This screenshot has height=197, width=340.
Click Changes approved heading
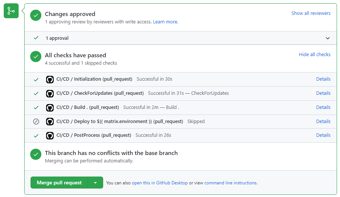(x=70, y=14)
